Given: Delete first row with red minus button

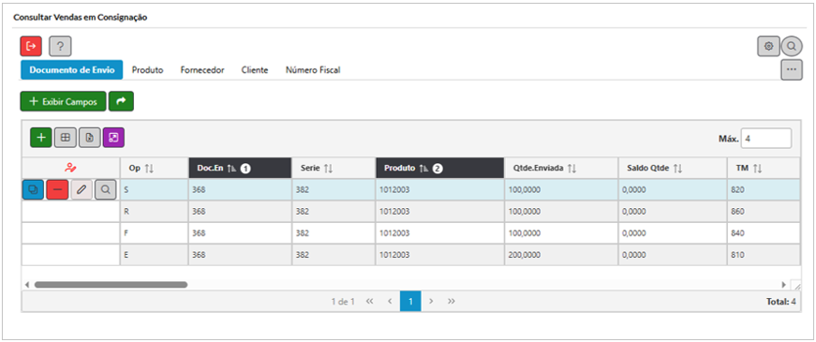Looking at the screenshot, I should [x=57, y=190].
